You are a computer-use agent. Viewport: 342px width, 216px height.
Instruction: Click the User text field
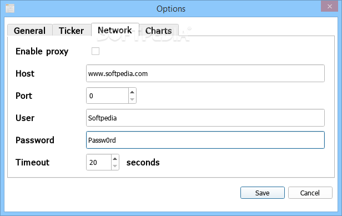tap(205, 118)
